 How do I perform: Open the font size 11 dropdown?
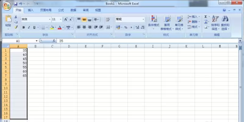(x=60, y=19)
